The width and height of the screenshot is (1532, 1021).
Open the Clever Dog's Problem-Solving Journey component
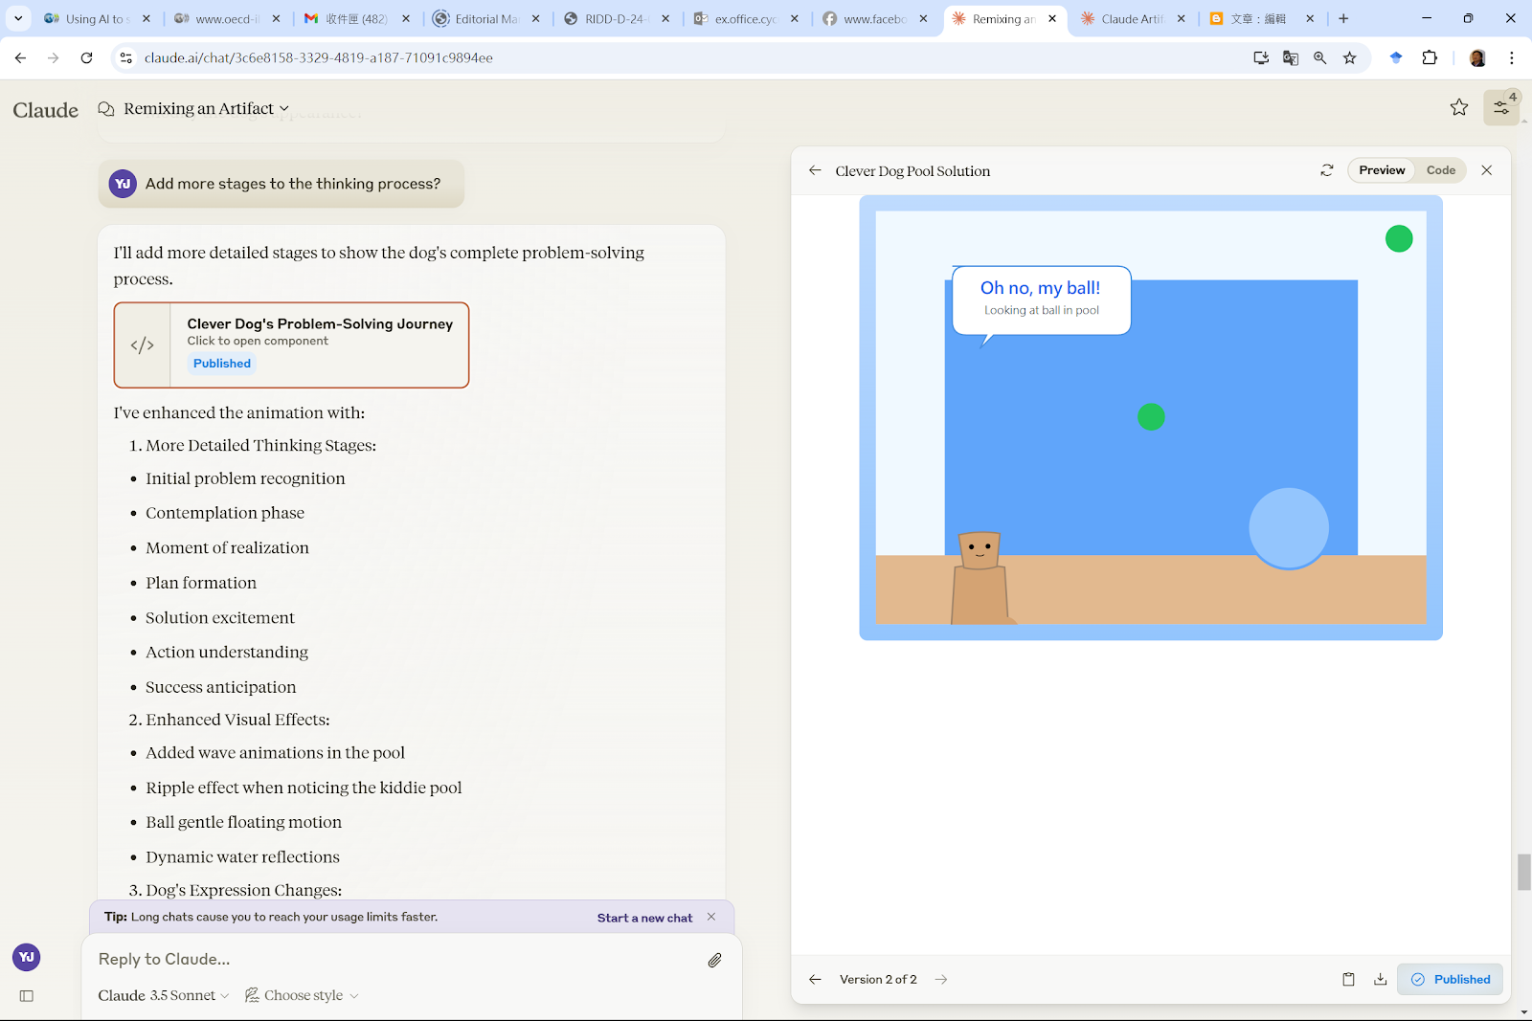[291, 345]
